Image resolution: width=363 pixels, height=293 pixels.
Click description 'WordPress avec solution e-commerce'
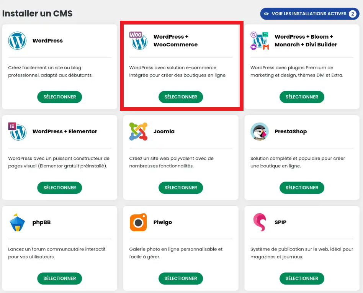178,71
